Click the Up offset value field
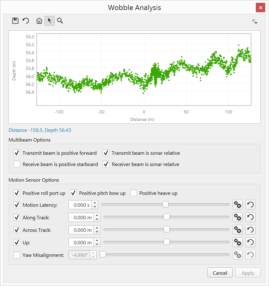 (81, 242)
